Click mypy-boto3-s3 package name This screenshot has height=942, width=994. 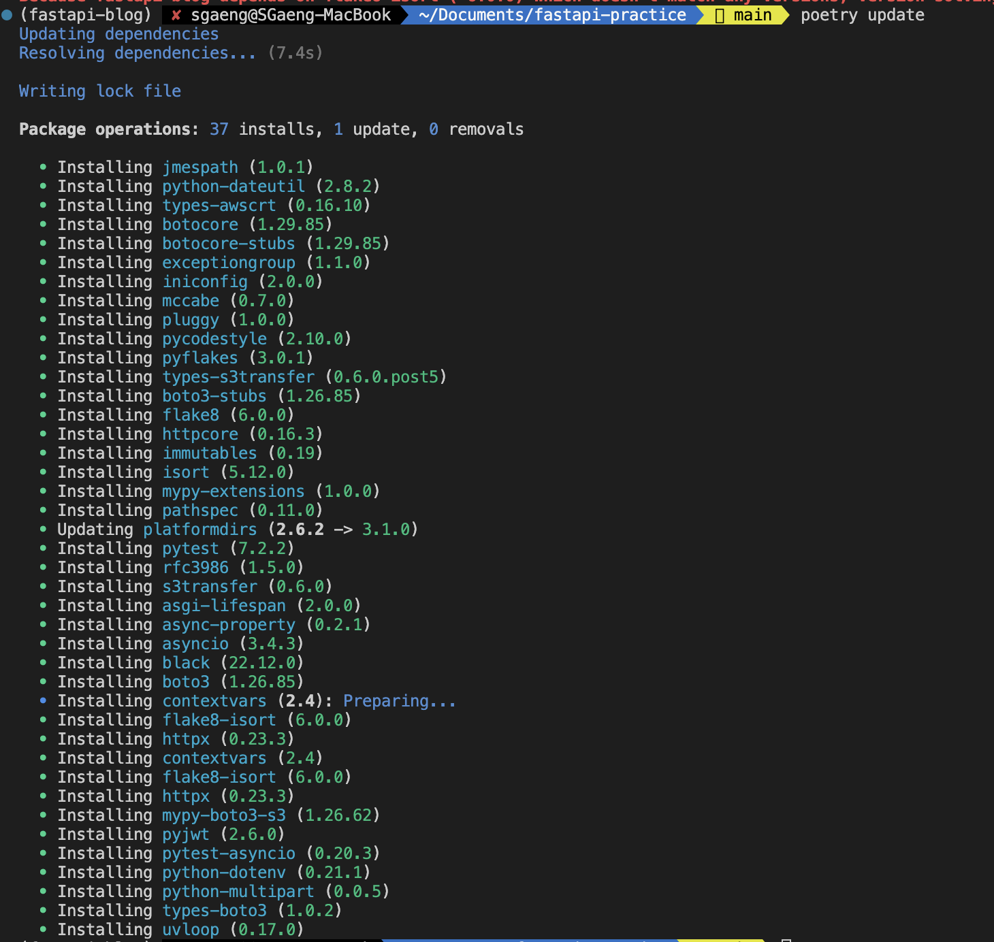click(x=224, y=815)
